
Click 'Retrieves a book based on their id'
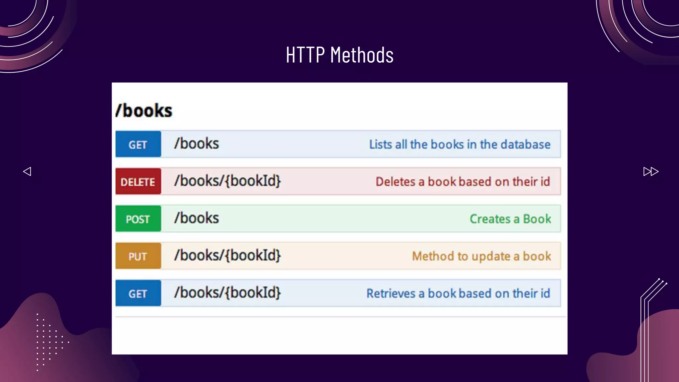click(x=458, y=293)
